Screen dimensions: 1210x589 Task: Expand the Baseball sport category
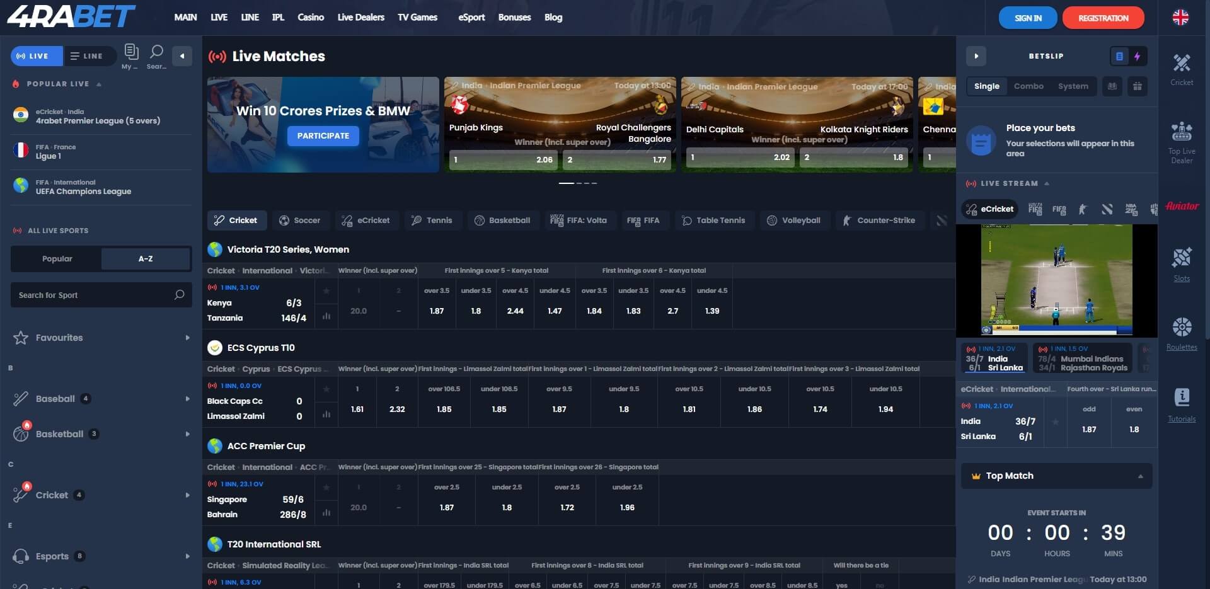coord(187,398)
